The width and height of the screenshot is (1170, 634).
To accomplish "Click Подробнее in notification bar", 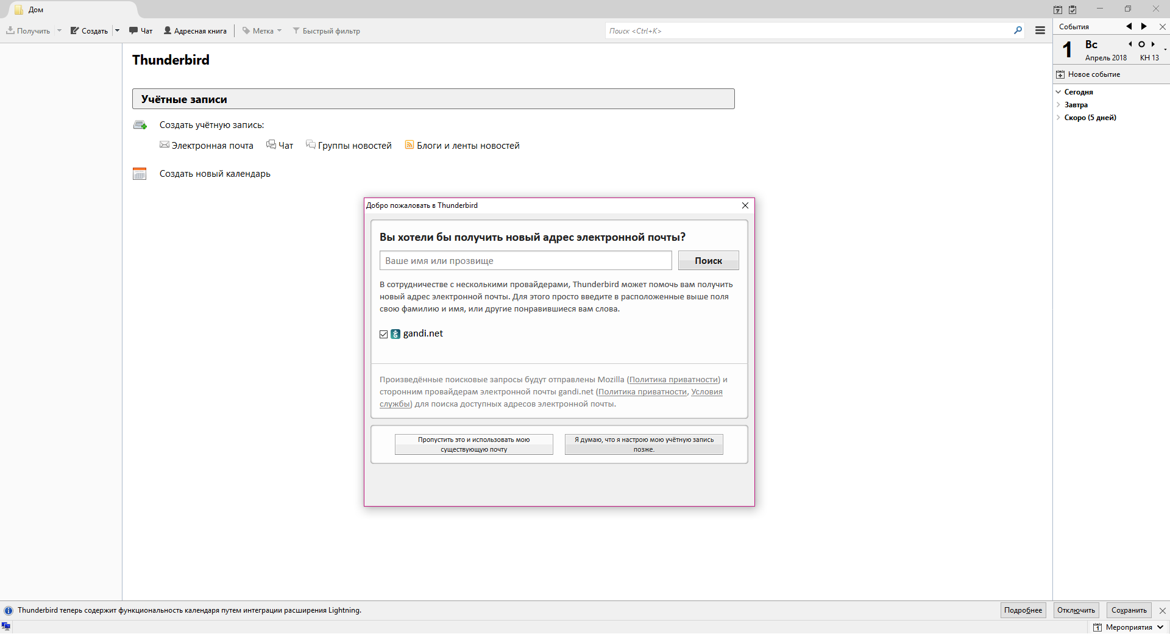I will [1023, 610].
